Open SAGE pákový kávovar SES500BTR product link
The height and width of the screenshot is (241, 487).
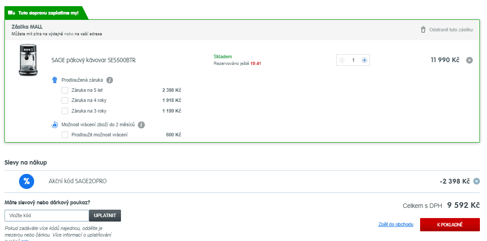pos(94,60)
